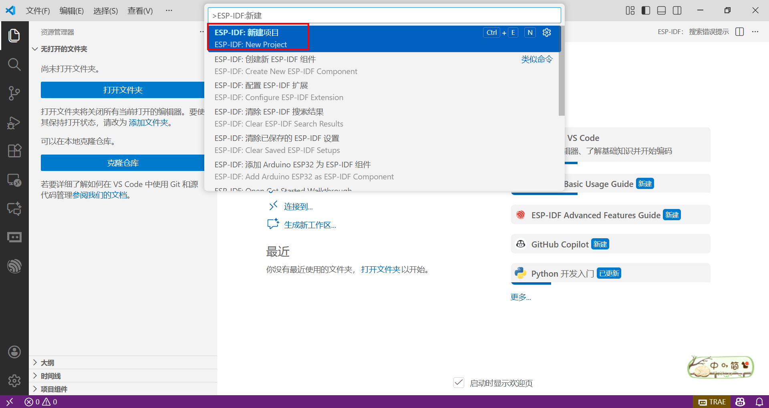769x408 pixels.
Task: Click the 中/简 input method floating widget
Action: point(721,367)
